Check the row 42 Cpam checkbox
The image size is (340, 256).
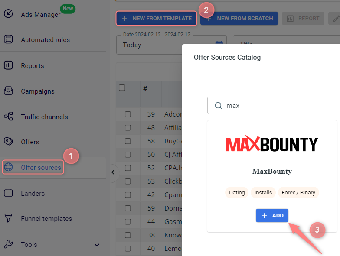127,195
